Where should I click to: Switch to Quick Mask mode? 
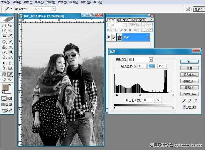coord(9,99)
